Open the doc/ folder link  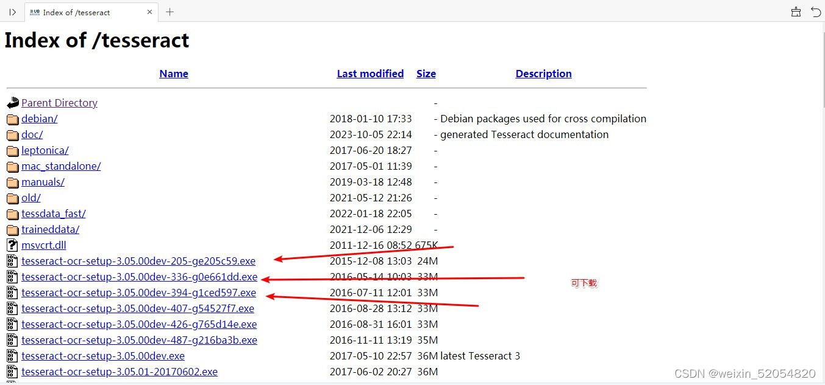coord(32,134)
